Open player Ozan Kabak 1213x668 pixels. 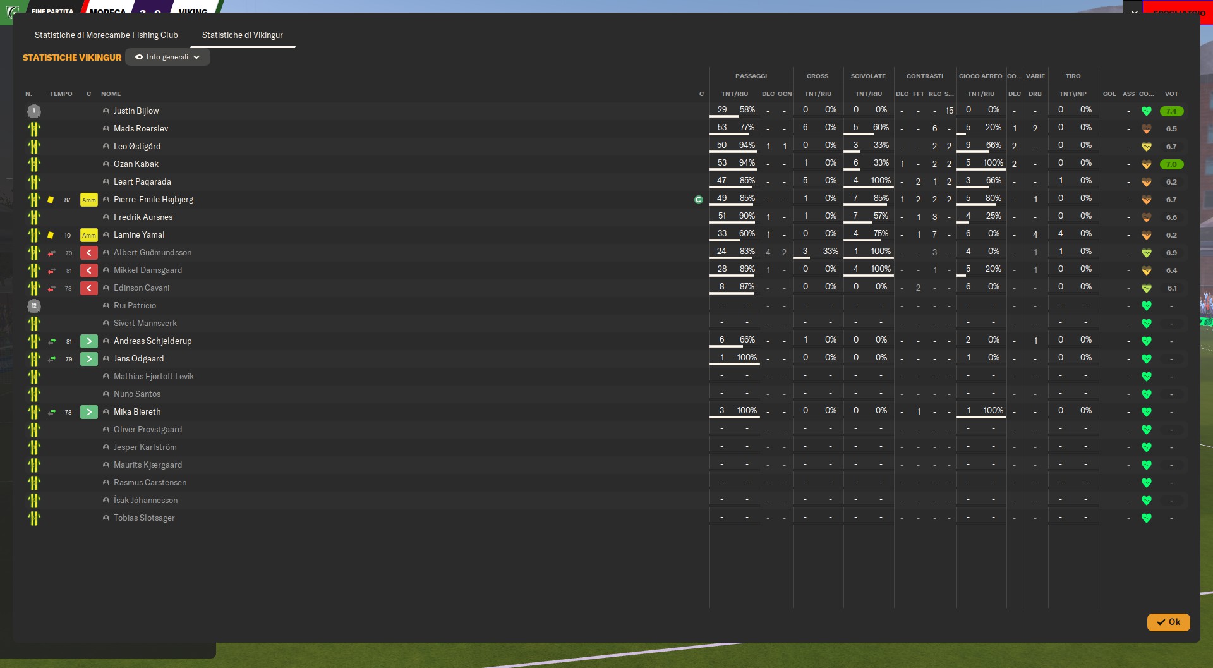click(136, 164)
